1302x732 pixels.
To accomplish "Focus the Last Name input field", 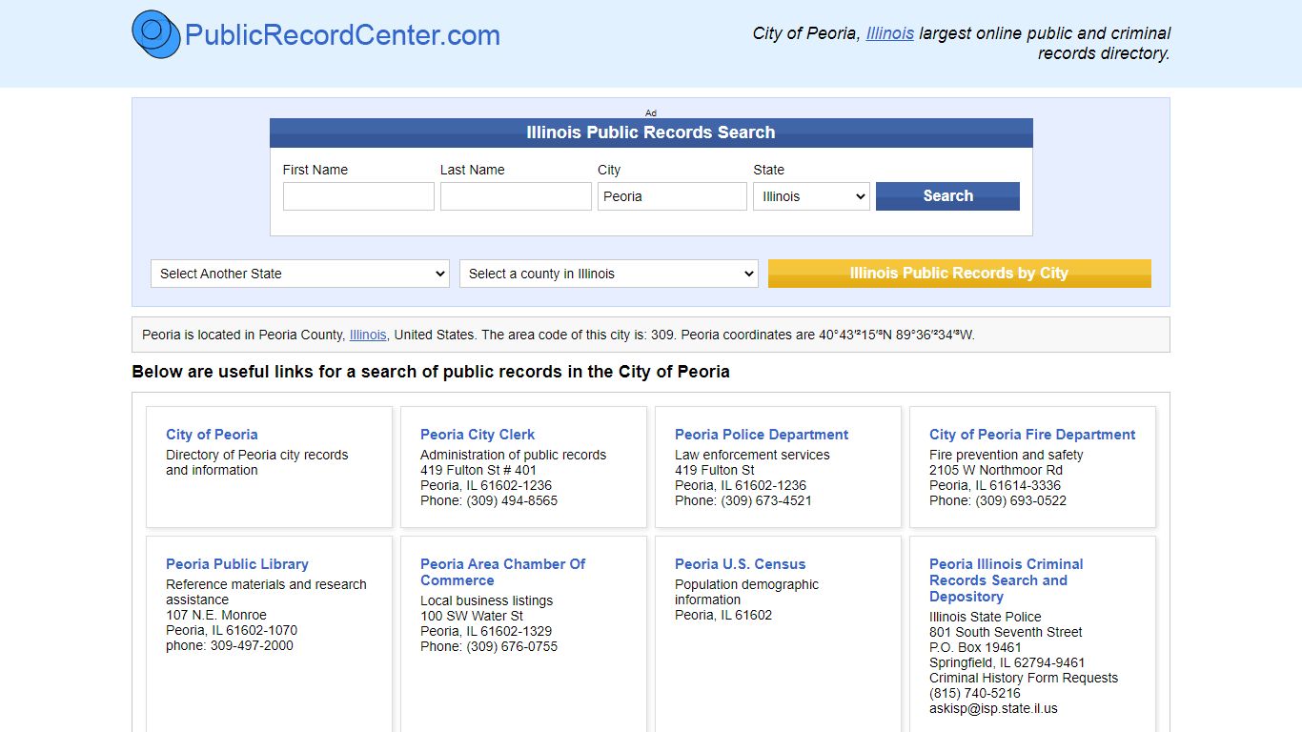I will click(516, 196).
